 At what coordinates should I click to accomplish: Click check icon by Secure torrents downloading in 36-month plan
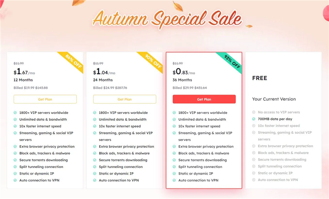pos(174,160)
